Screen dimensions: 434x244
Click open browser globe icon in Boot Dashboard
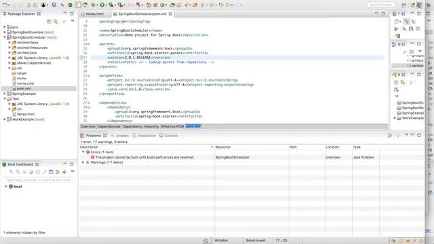(31, 172)
